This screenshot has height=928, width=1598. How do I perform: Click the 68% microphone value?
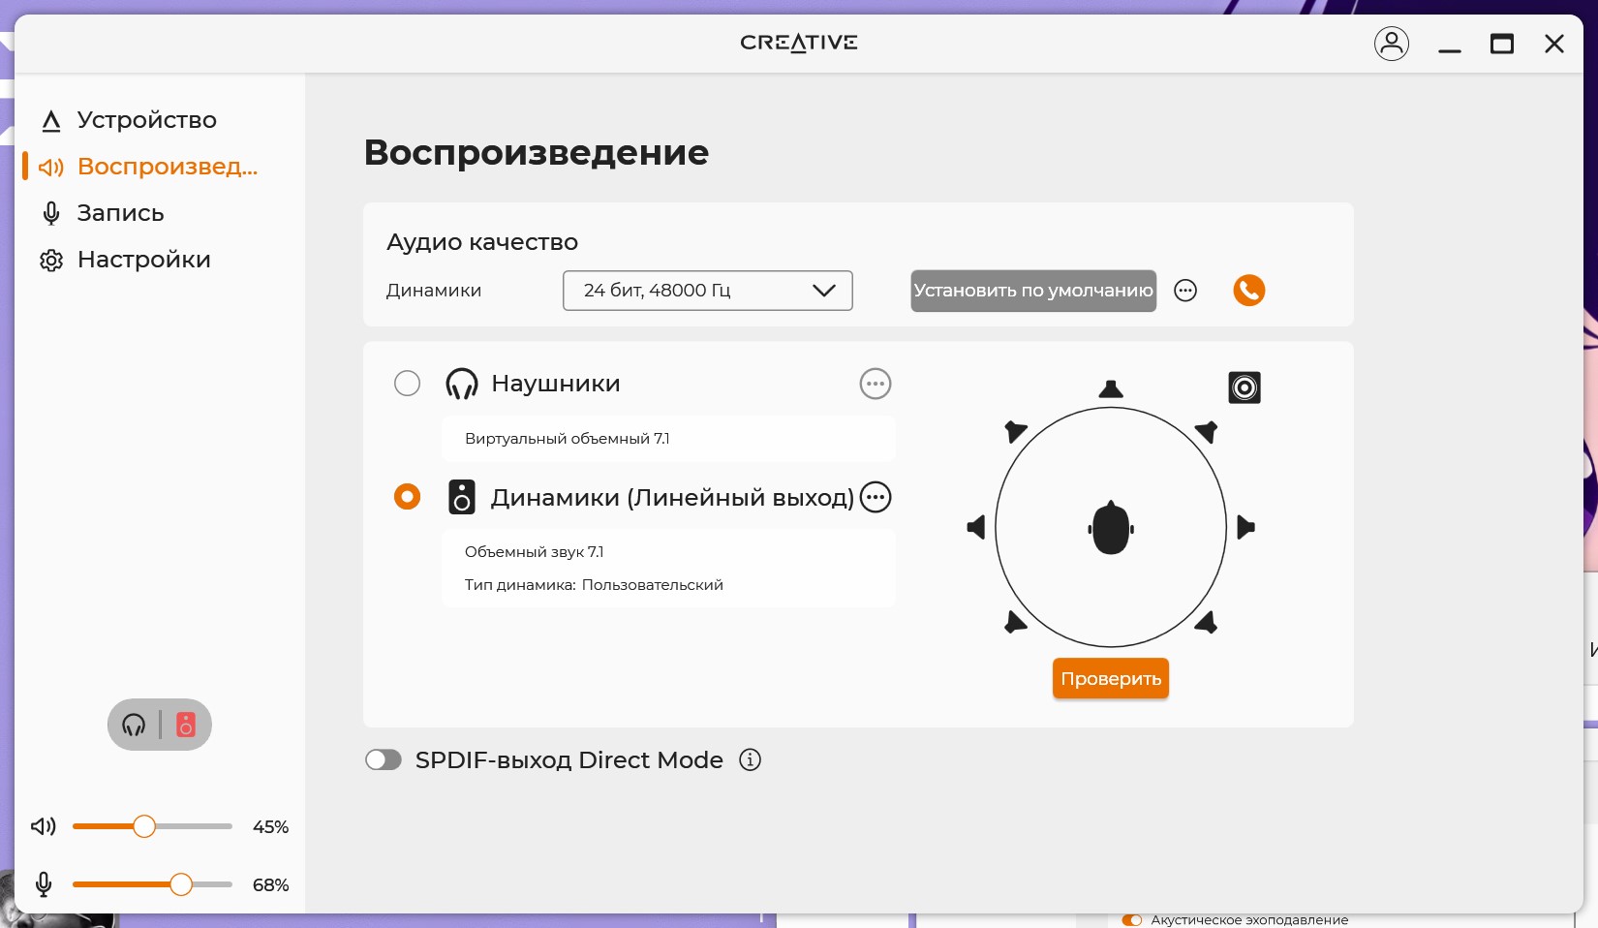(270, 885)
